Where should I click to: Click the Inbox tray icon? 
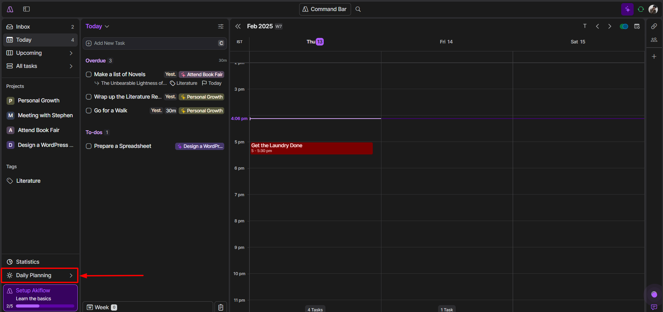point(10,27)
